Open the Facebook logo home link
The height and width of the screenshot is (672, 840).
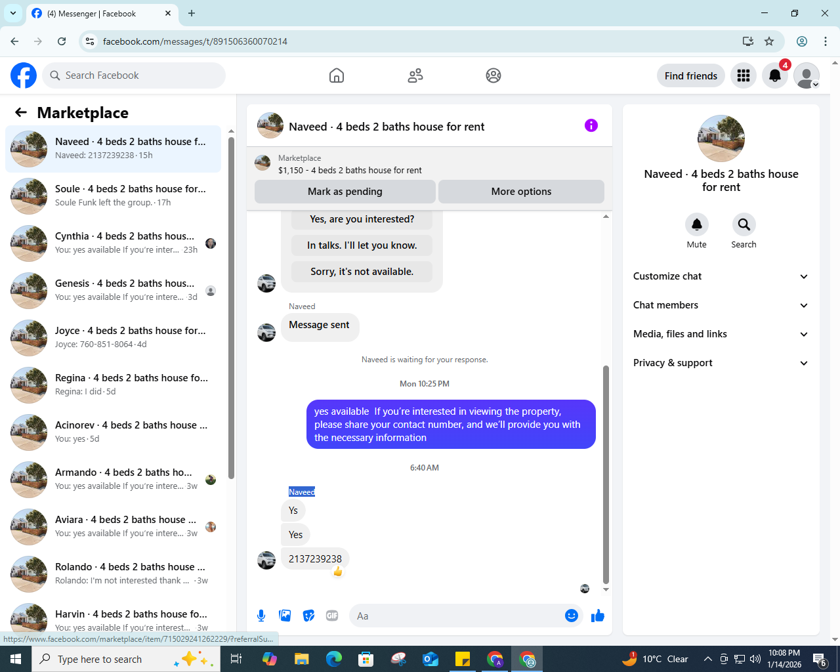[x=24, y=75]
